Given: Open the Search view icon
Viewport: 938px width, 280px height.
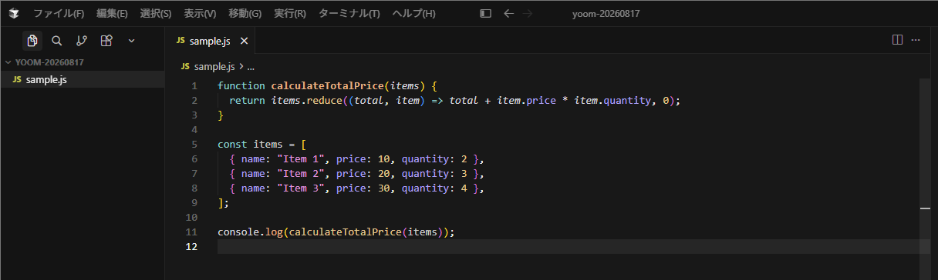Looking at the screenshot, I should 56,41.
